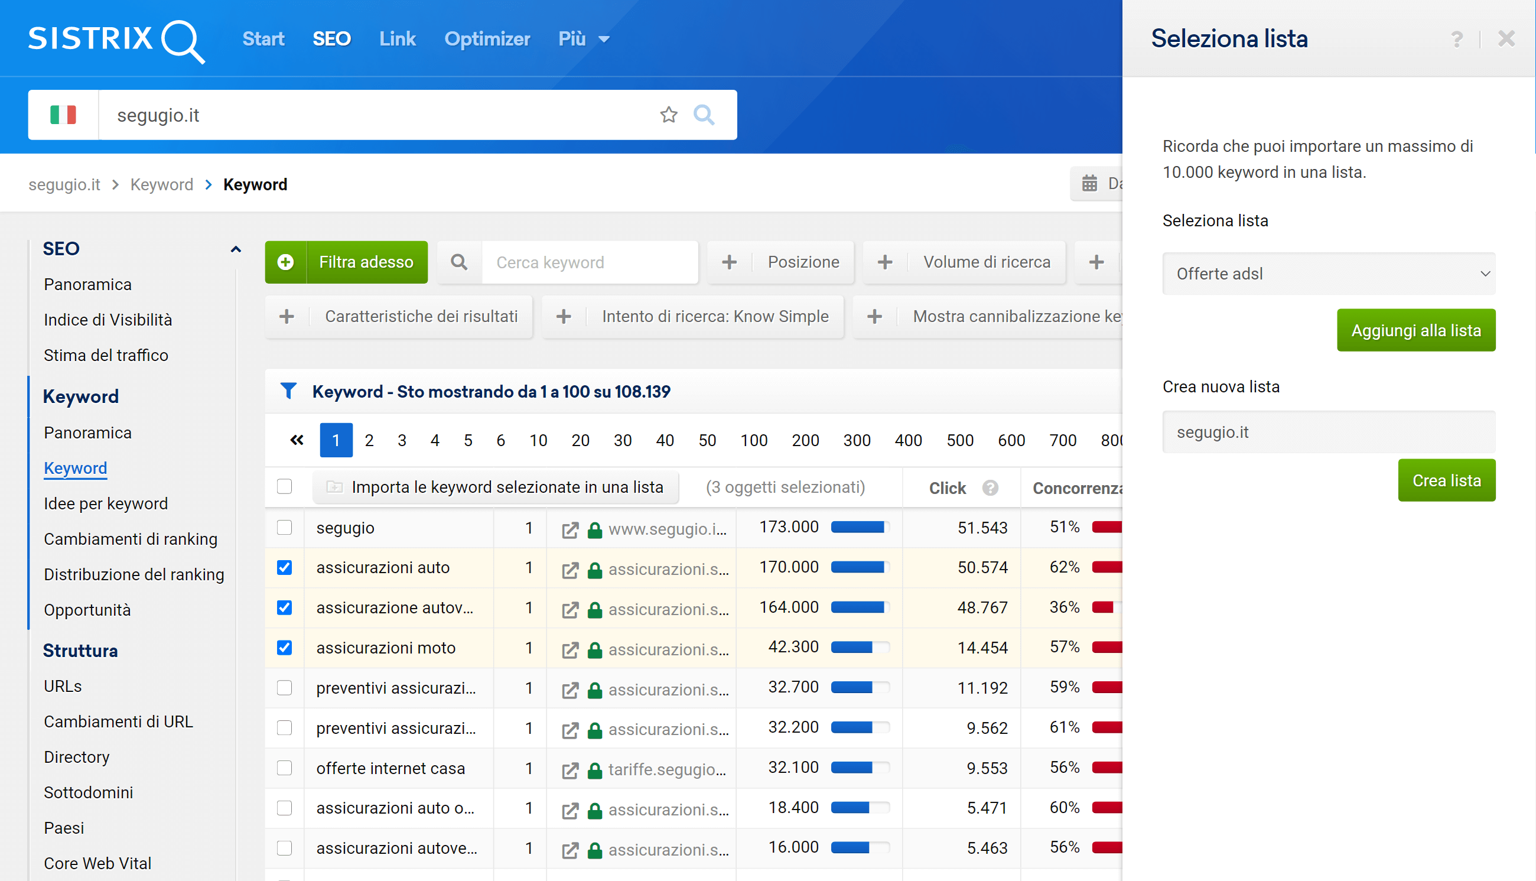Check the segugio keyword checkbox

284,528
